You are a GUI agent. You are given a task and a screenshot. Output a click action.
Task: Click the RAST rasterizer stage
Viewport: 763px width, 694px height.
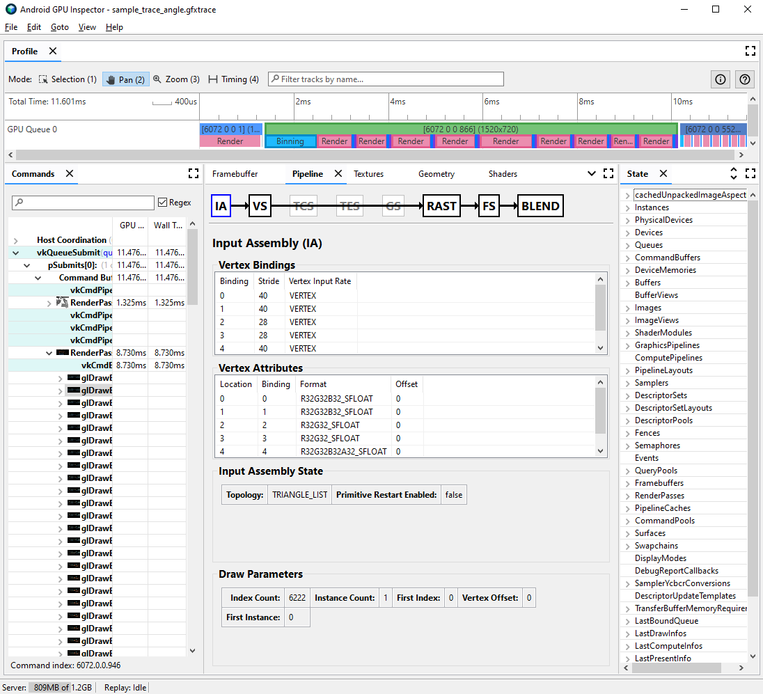coord(441,205)
